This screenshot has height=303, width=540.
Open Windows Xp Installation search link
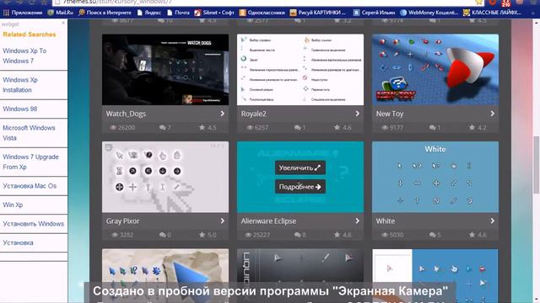click(20, 85)
